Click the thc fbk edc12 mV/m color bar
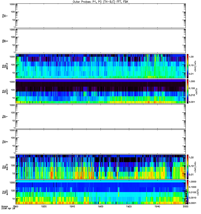 pos(188,167)
